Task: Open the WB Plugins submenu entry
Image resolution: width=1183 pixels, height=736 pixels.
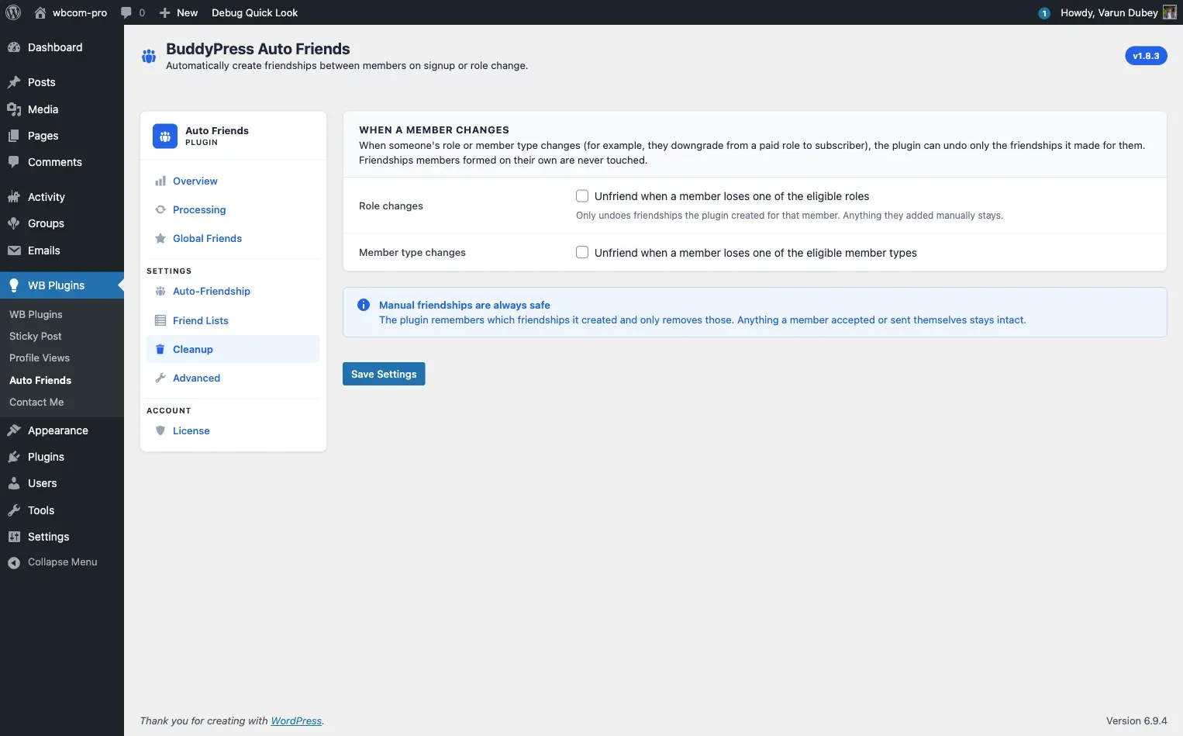Action: click(x=36, y=314)
